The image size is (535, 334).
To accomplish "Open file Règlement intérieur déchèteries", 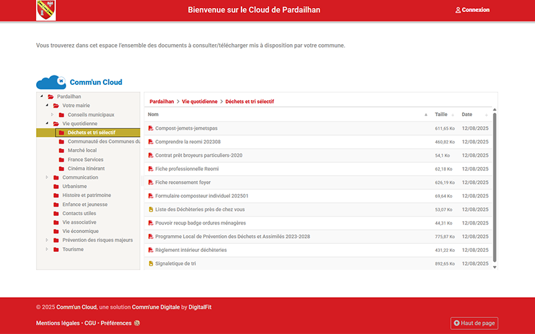I will [191, 250].
